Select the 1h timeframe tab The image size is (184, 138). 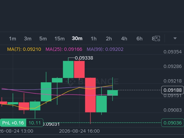[x=94, y=39]
